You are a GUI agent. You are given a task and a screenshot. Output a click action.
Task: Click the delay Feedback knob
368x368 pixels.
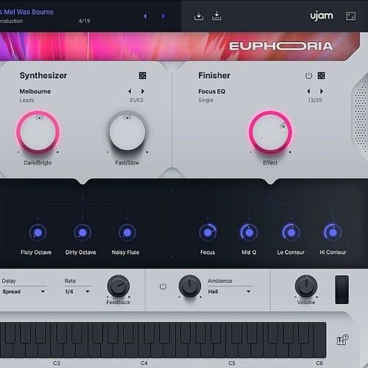[118, 286]
